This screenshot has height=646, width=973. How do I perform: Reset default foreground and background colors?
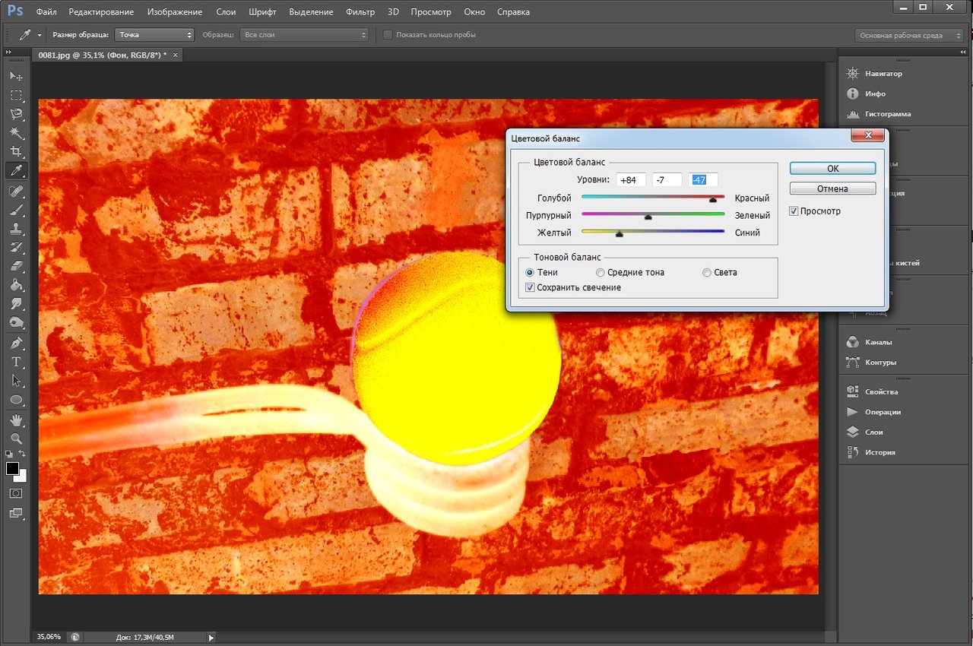9,454
